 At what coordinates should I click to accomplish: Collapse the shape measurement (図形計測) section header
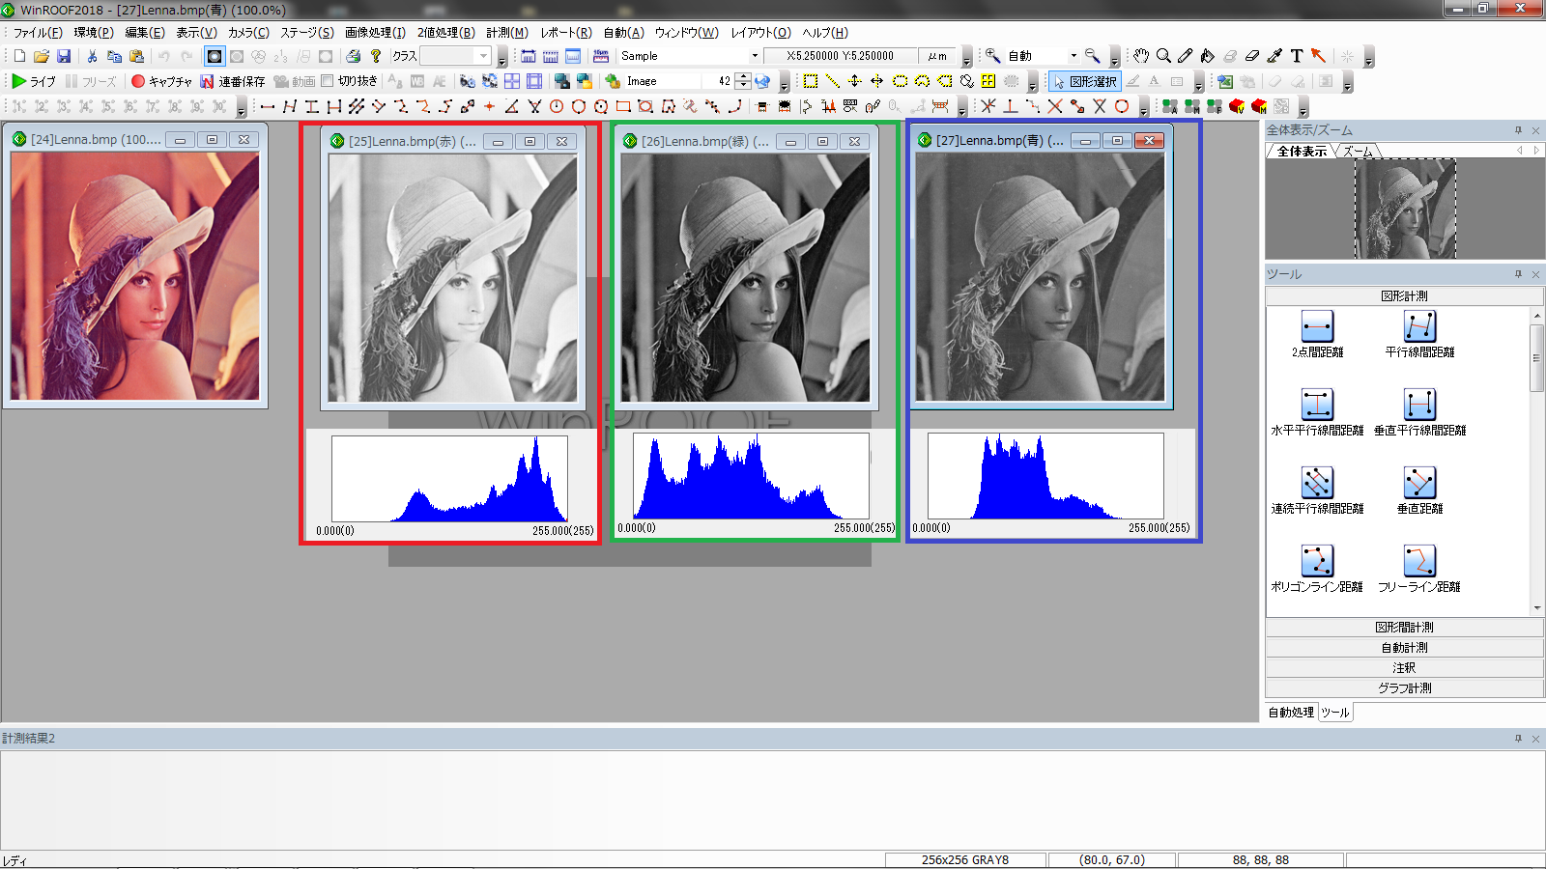1404,296
